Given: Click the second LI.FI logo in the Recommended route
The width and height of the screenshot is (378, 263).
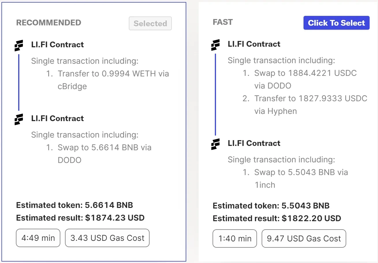Looking at the screenshot, I should tap(19, 119).
